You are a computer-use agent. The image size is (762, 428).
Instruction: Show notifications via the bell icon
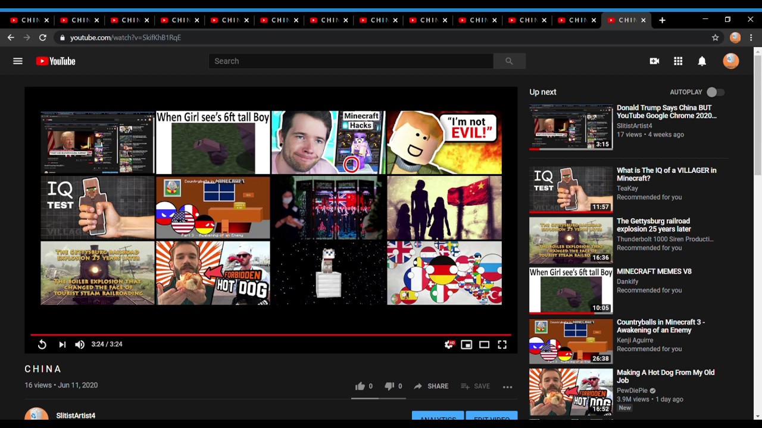pos(702,61)
